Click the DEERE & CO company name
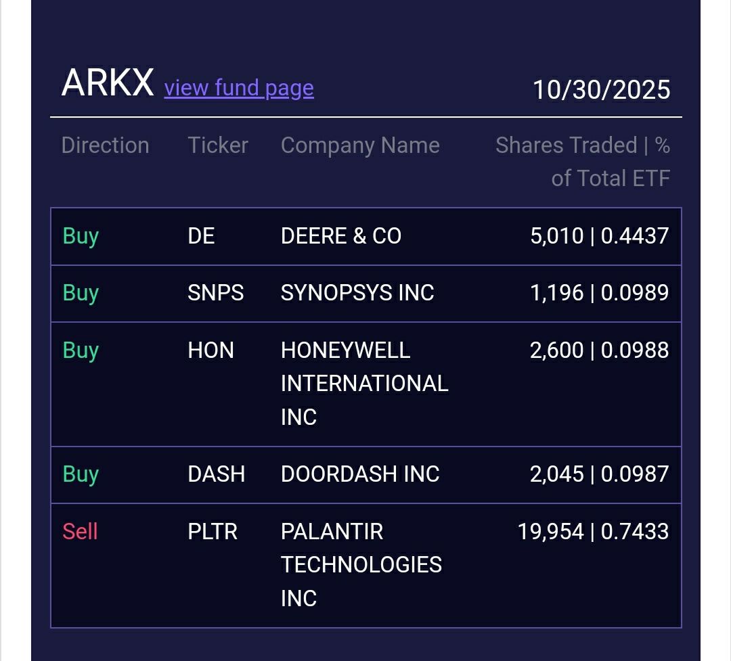The image size is (731, 661). [341, 236]
